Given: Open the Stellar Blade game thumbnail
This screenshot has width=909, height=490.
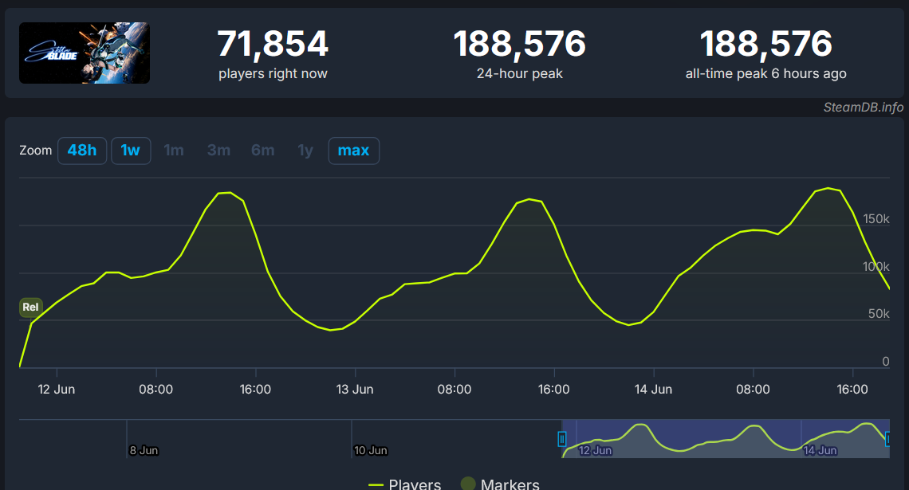Looking at the screenshot, I should pyautogui.click(x=85, y=53).
